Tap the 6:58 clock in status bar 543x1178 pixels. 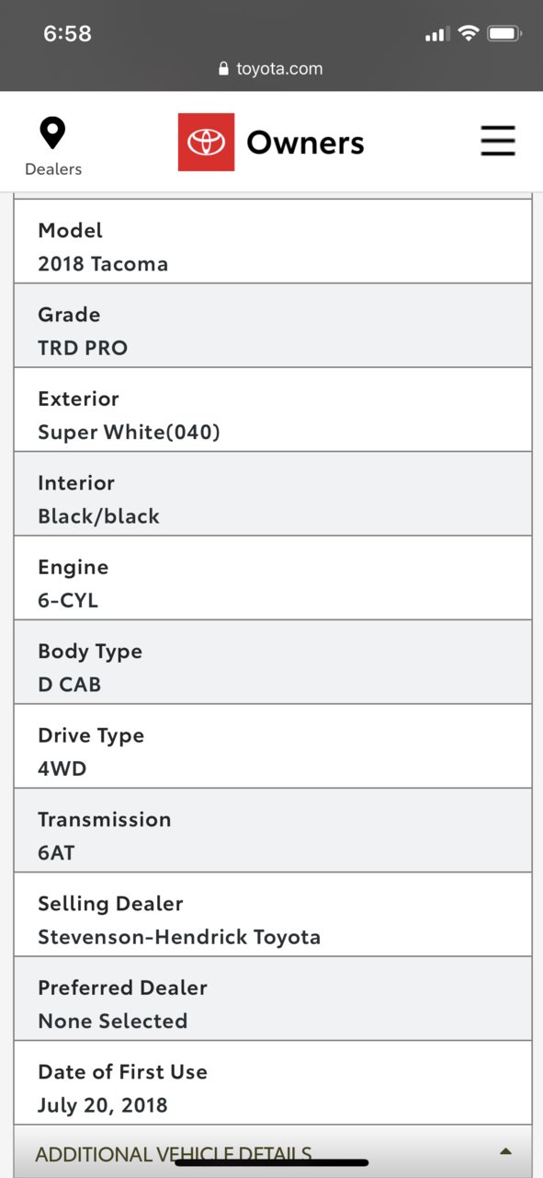[x=67, y=34]
